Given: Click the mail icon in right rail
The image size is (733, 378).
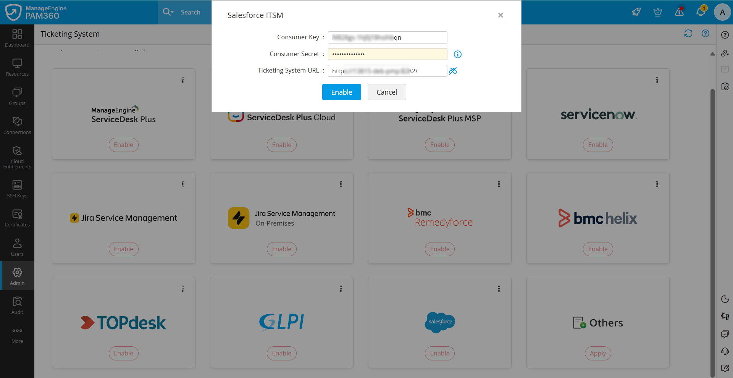Looking at the screenshot, I should tap(725, 69).
